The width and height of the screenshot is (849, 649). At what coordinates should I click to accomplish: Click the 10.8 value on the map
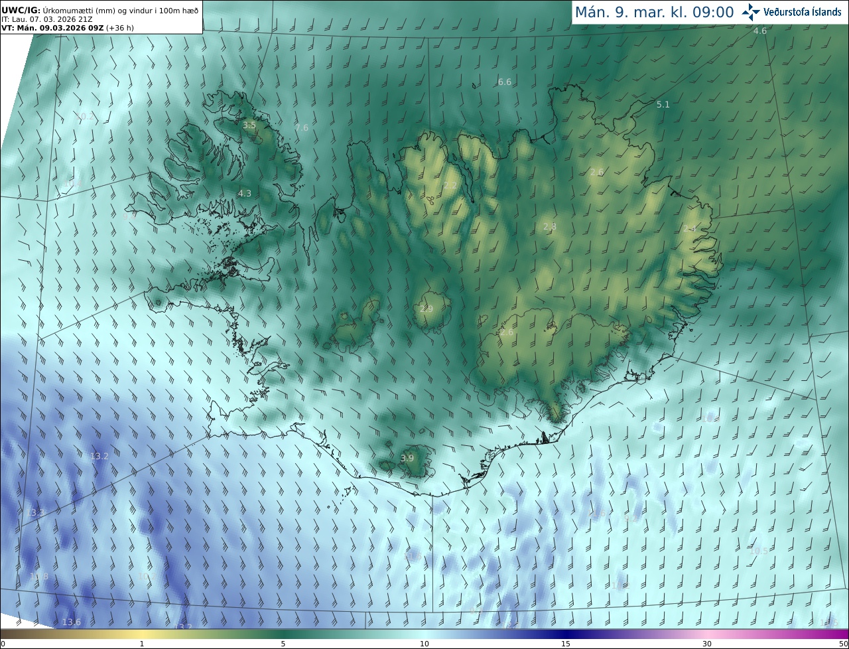[39, 576]
